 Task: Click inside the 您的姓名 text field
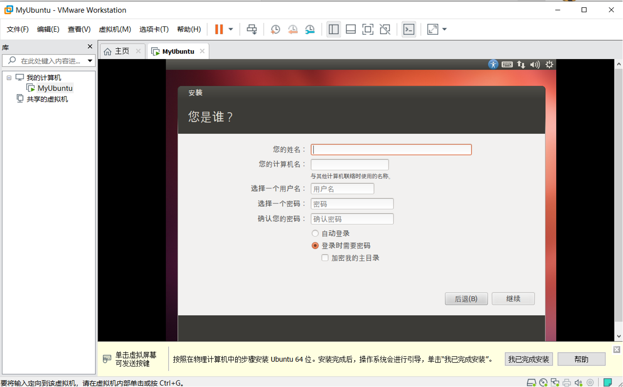click(x=391, y=150)
